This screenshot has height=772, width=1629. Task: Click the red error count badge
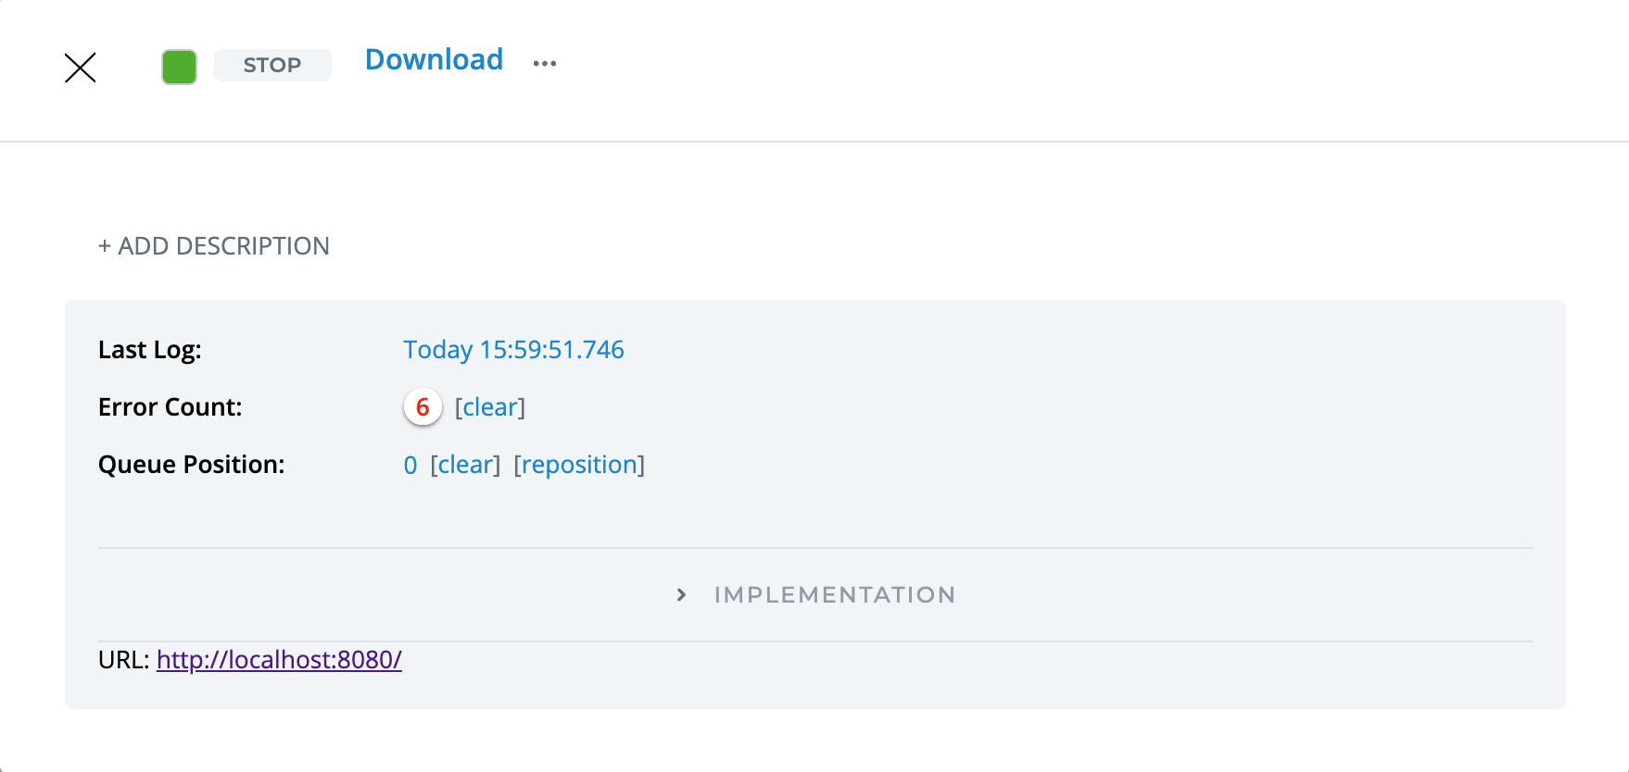423,407
